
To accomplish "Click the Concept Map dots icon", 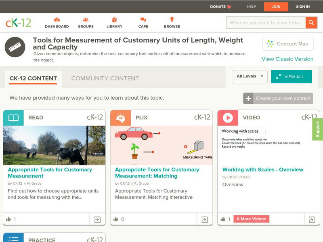I will tap(270, 44).
